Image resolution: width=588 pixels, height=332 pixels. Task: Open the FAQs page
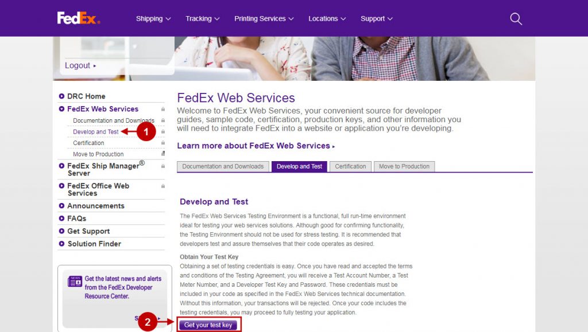click(x=76, y=218)
